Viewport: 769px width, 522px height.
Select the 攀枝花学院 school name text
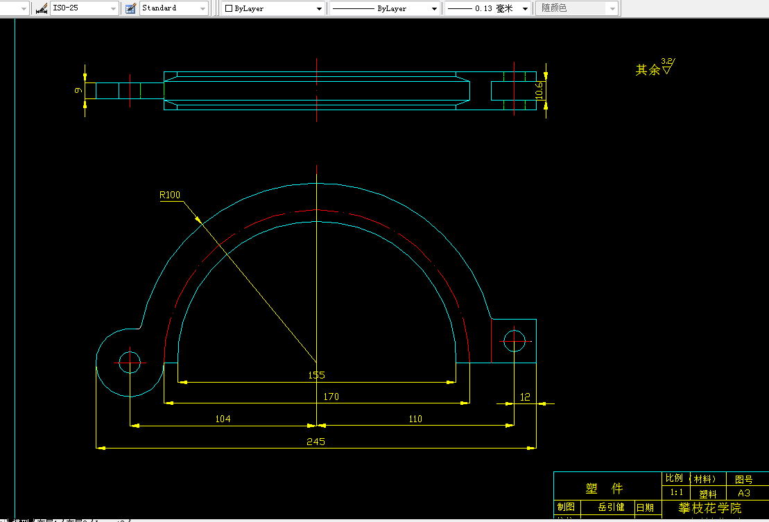click(709, 508)
